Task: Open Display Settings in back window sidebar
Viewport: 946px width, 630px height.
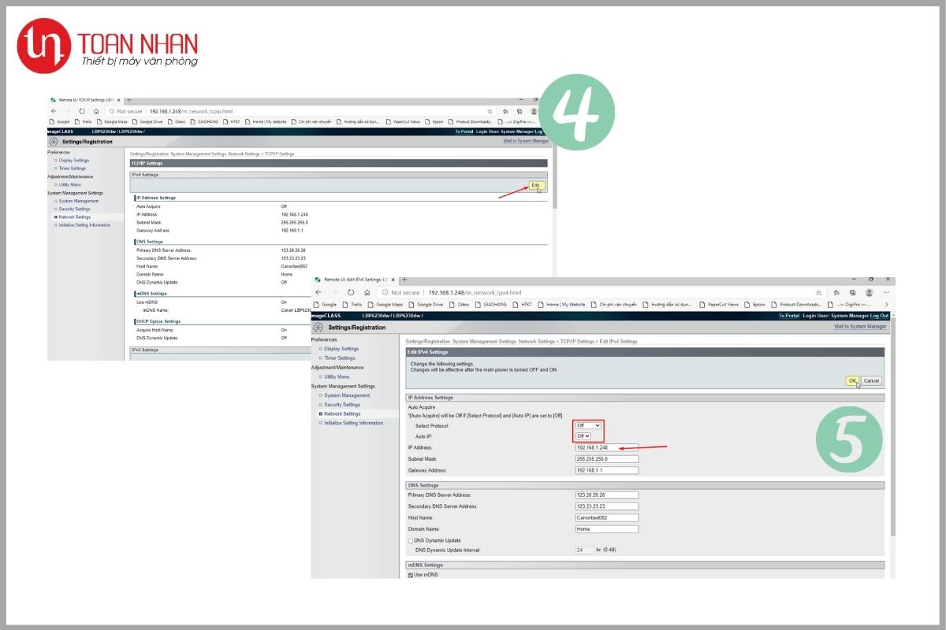Action: (73, 160)
